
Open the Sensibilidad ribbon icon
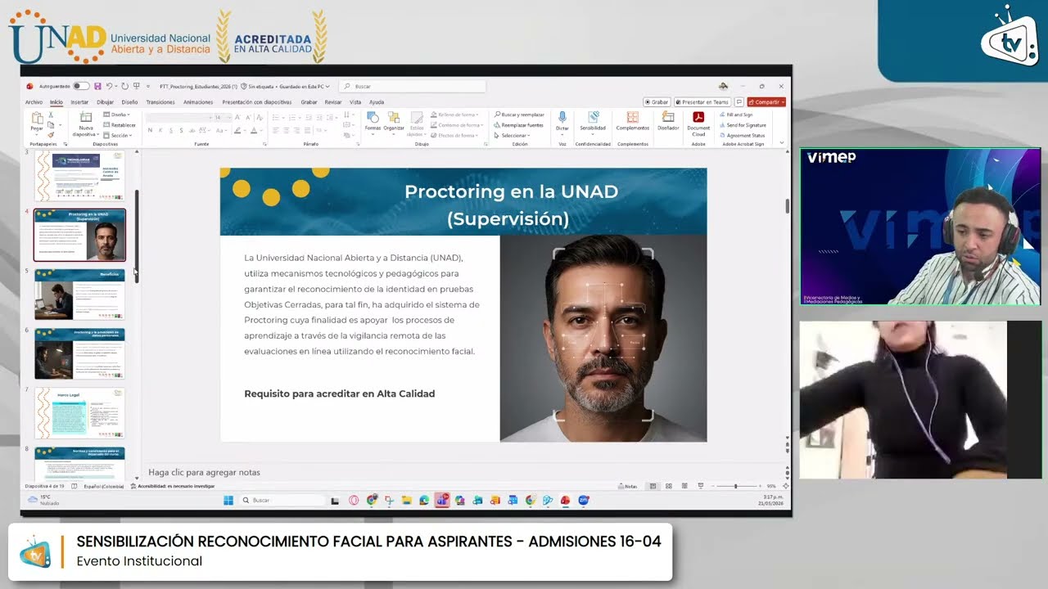(x=593, y=118)
